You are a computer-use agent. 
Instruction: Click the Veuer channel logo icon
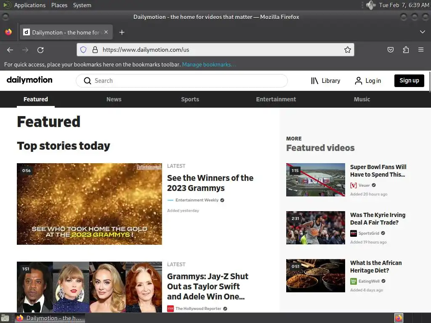tap(354, 185)
